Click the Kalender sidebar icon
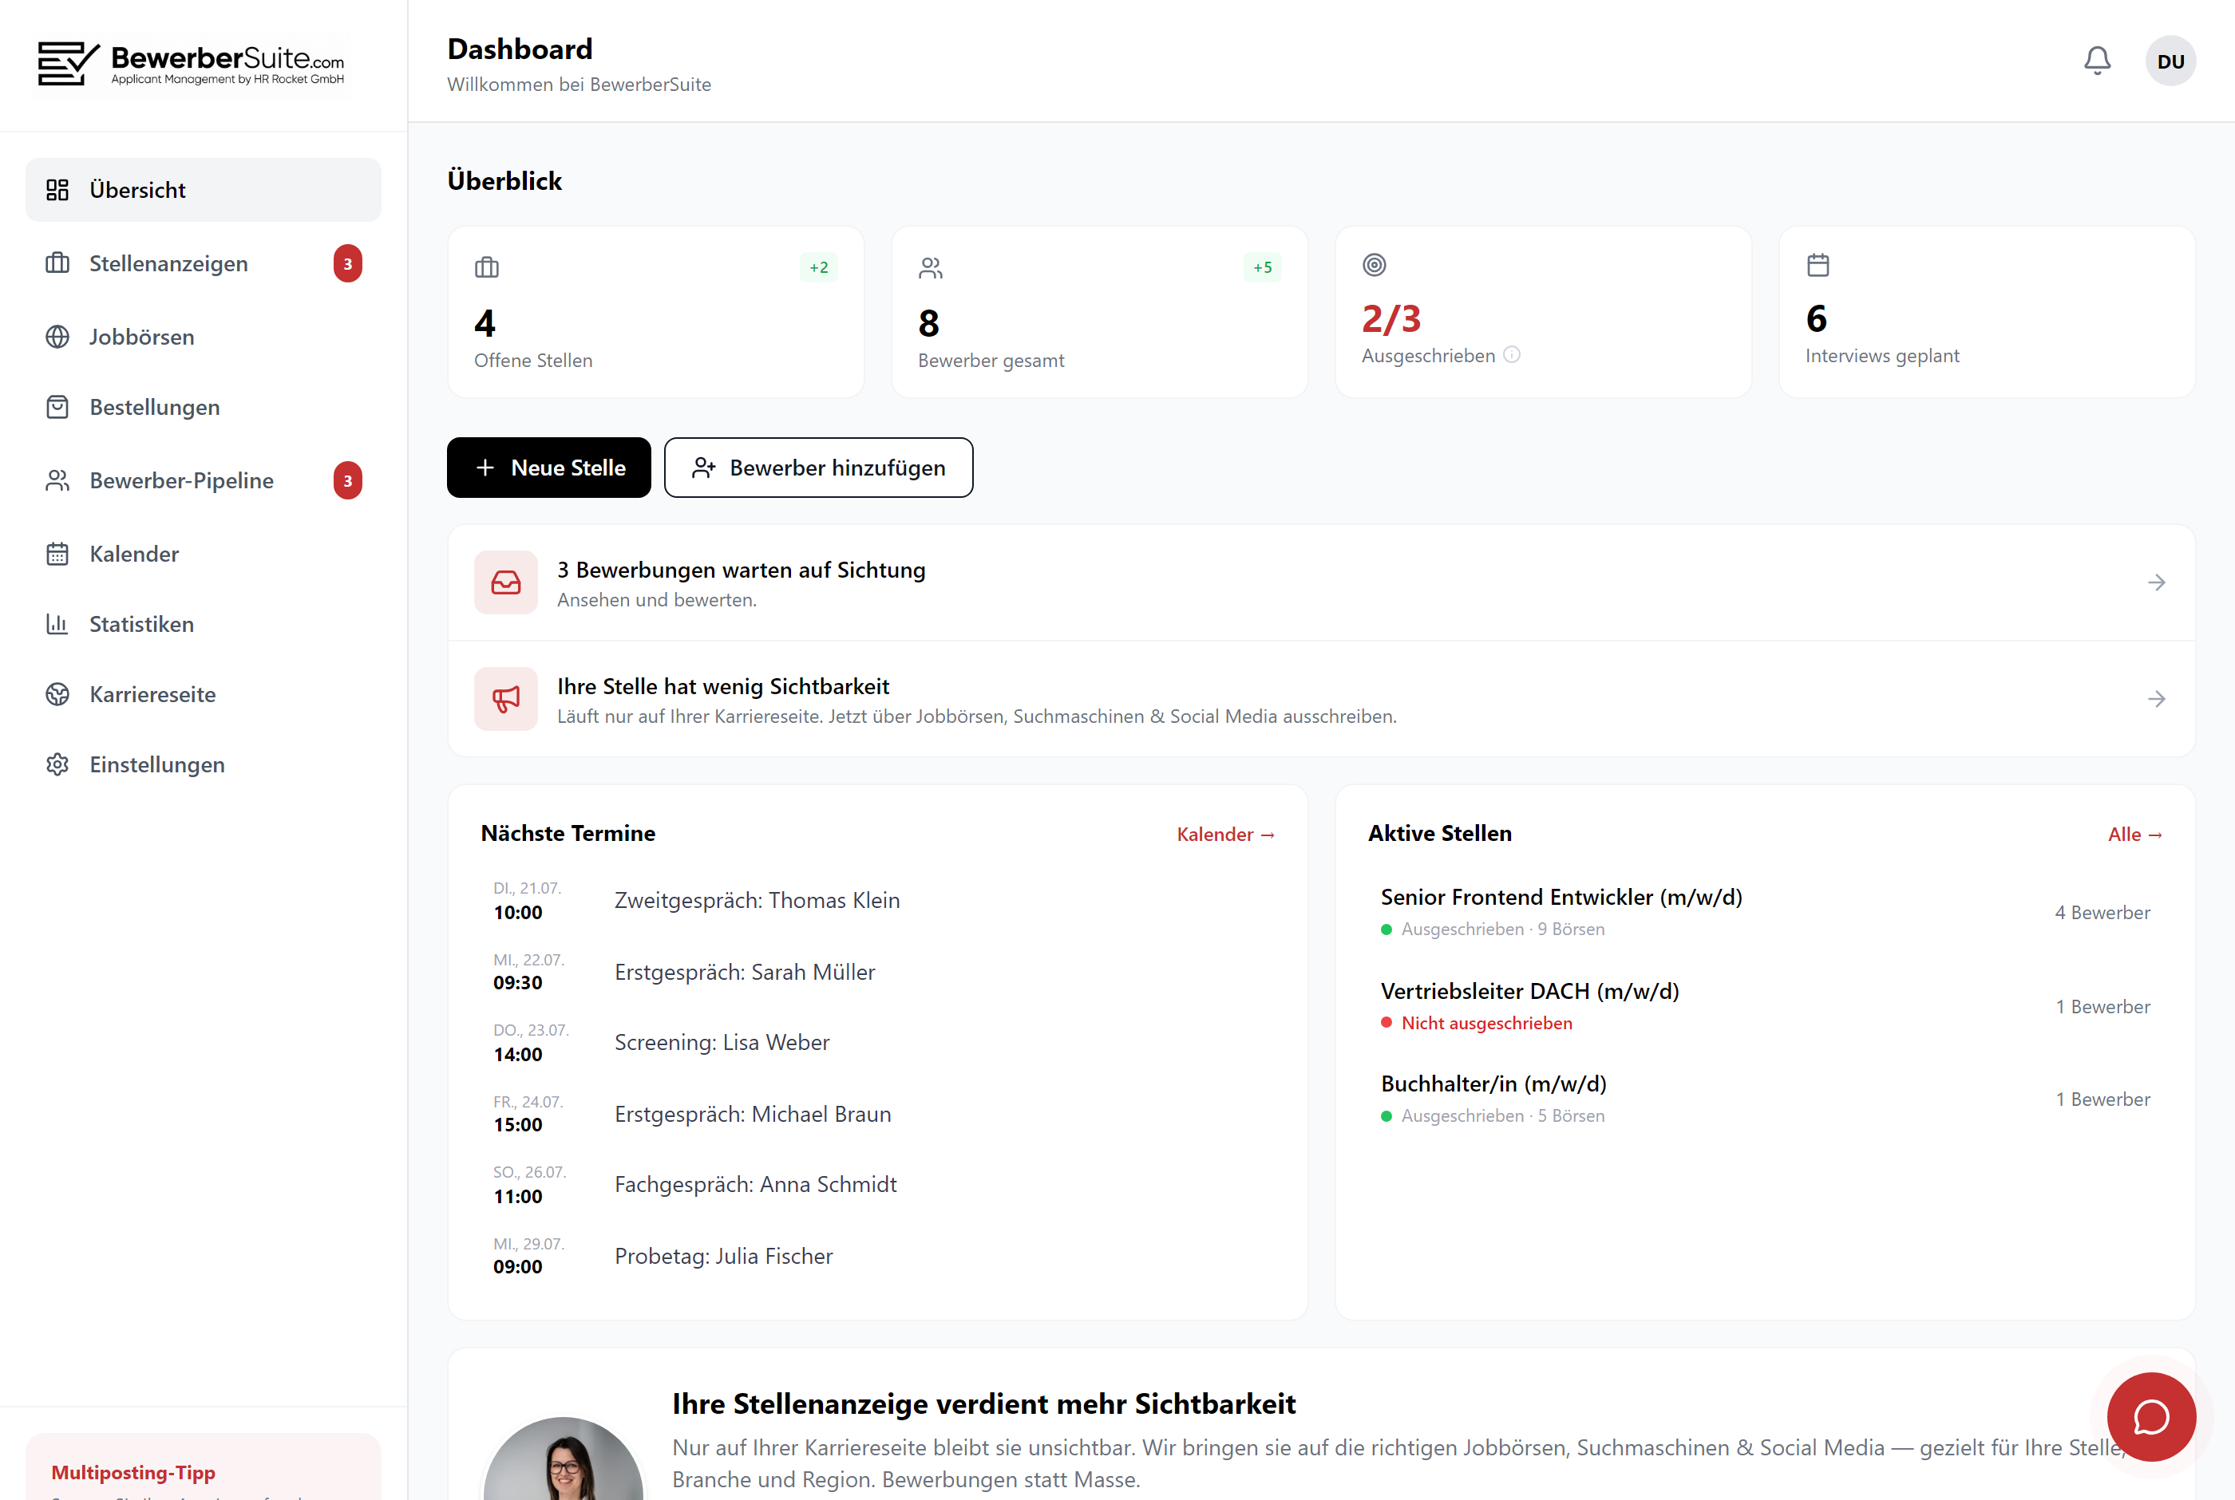Image resolution: width=2235 pixels, height=1500 pixels. 57,554
